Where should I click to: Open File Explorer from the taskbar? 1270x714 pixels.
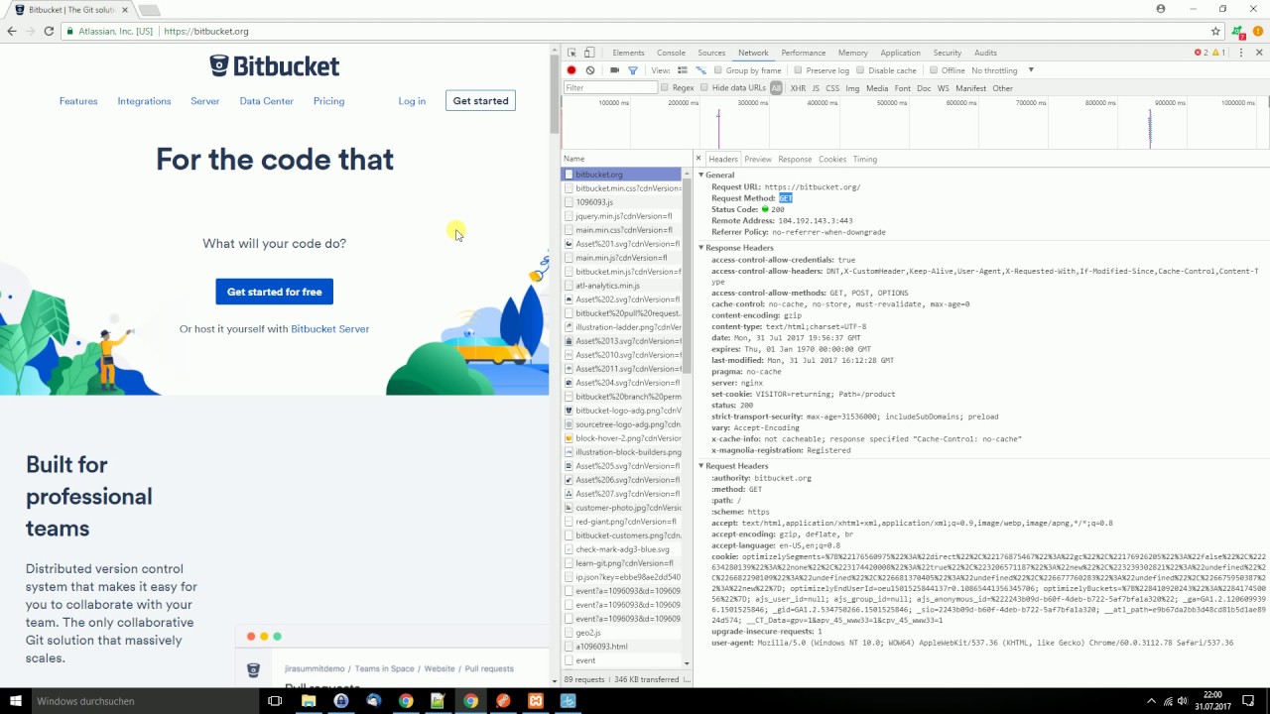[309, 701]
